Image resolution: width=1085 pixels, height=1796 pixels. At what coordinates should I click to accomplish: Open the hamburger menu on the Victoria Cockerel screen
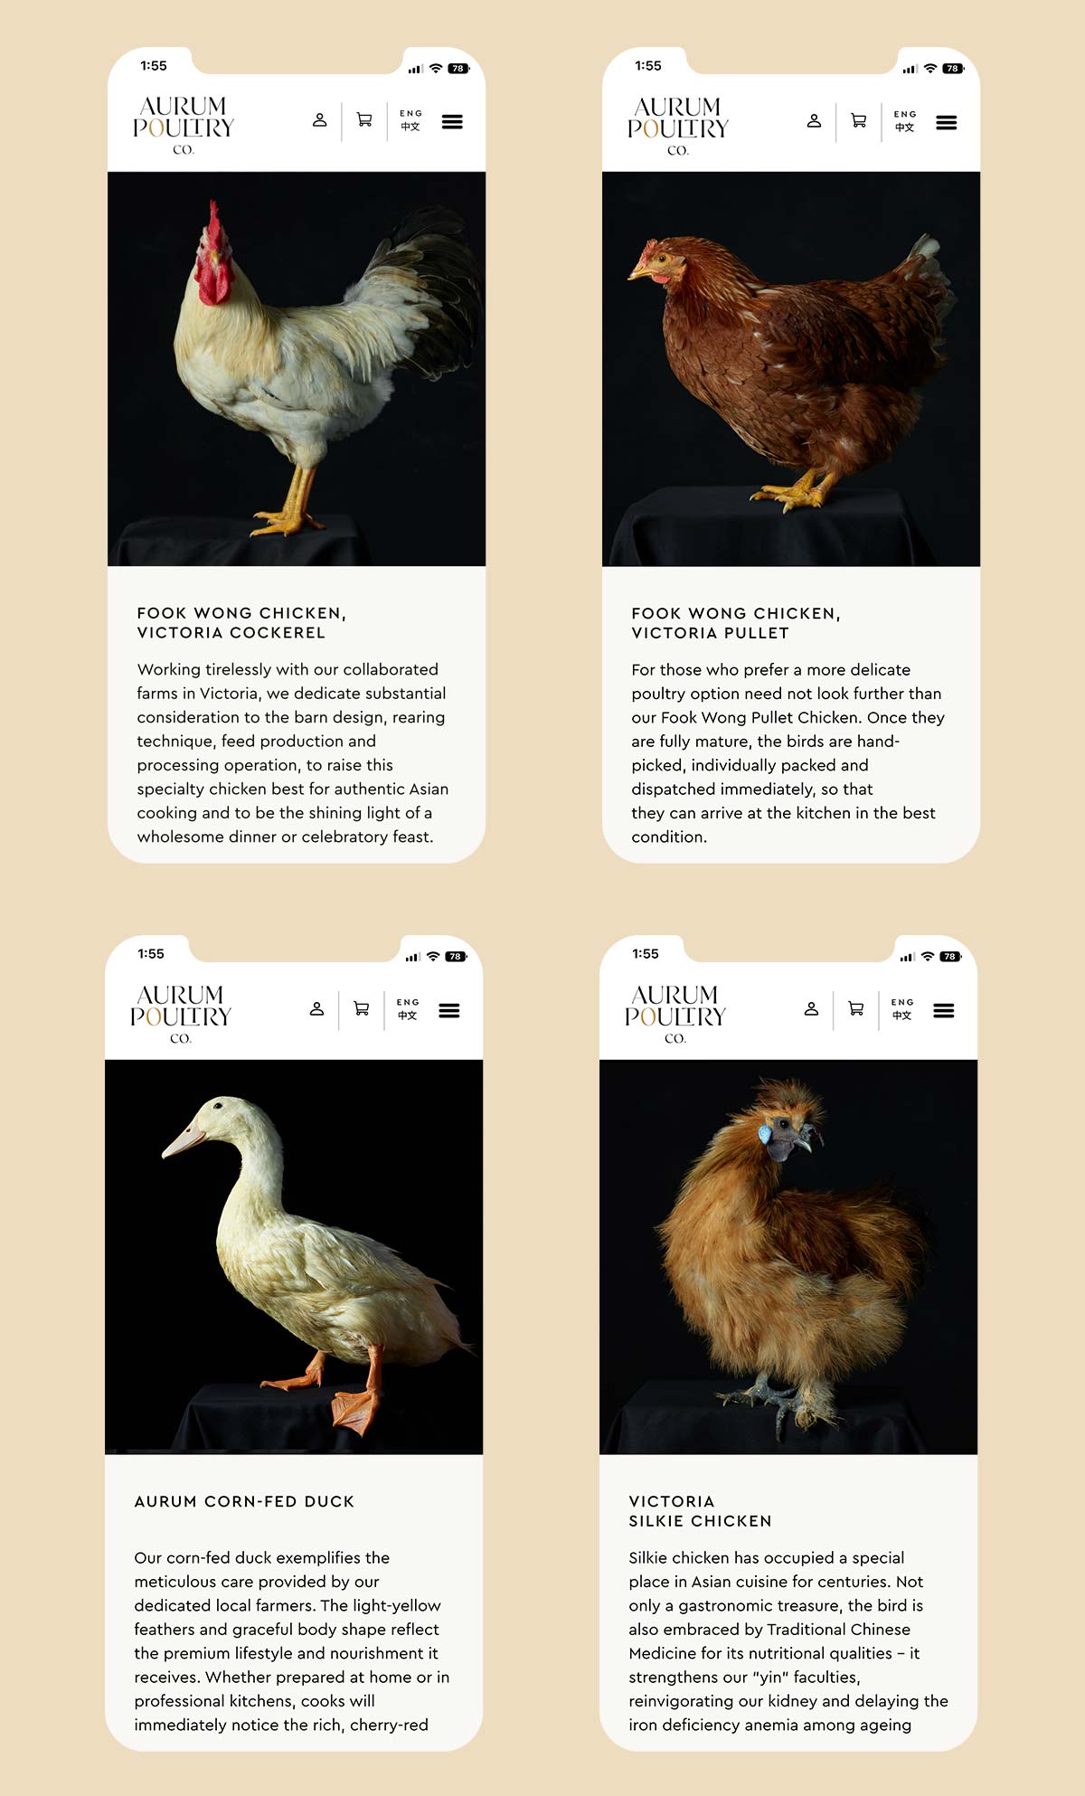coord(452,122)
